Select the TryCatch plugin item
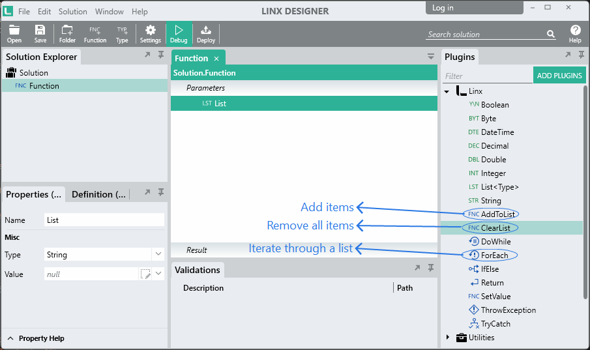 [490, 324]
